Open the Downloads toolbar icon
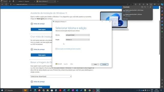The image size is (164, 92). point(151,4)
